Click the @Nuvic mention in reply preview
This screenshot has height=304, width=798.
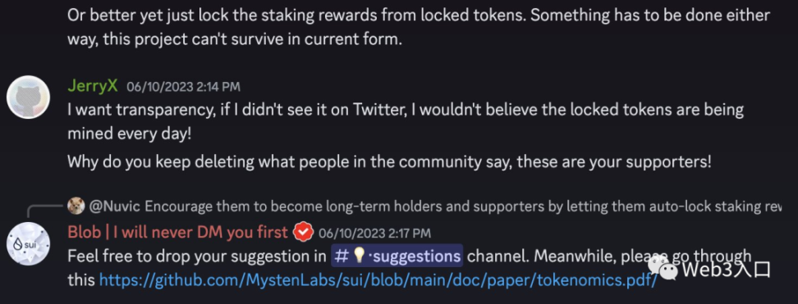click(116, 206)
